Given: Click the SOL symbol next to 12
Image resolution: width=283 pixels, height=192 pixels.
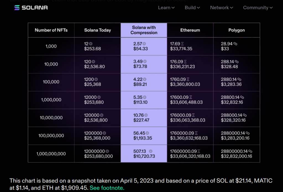Looking at the screenshot, I should [x=91, y=44].
